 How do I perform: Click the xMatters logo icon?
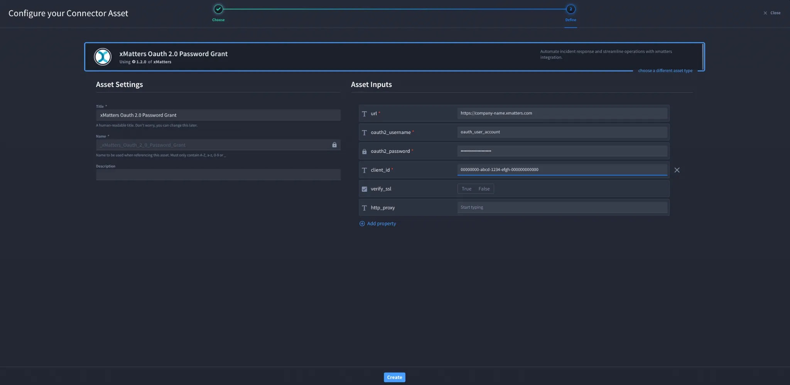click(x=103, y=57)
